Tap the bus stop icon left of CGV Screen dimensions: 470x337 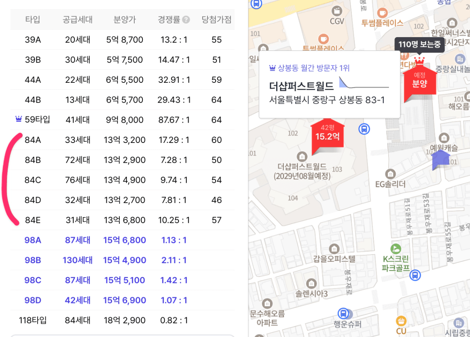tap(256, 4)
